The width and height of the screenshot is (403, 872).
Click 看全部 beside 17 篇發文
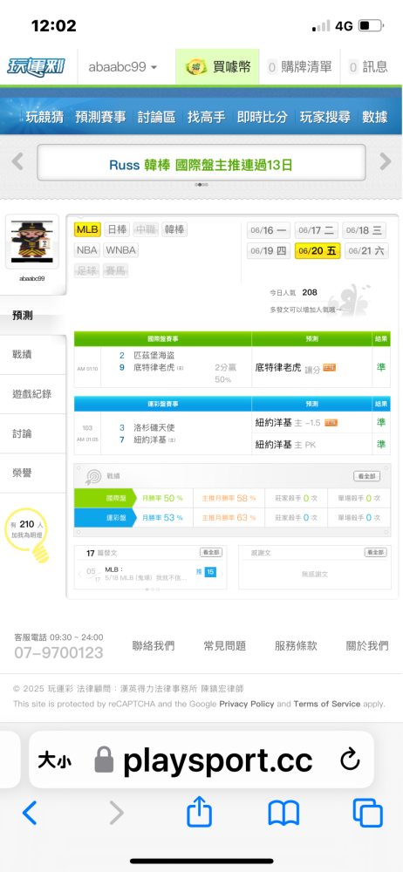pyautogui.click(x=211, y=552)
